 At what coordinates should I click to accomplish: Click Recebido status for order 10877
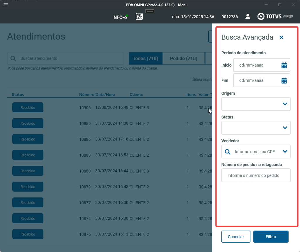click(x=28, y=203)
